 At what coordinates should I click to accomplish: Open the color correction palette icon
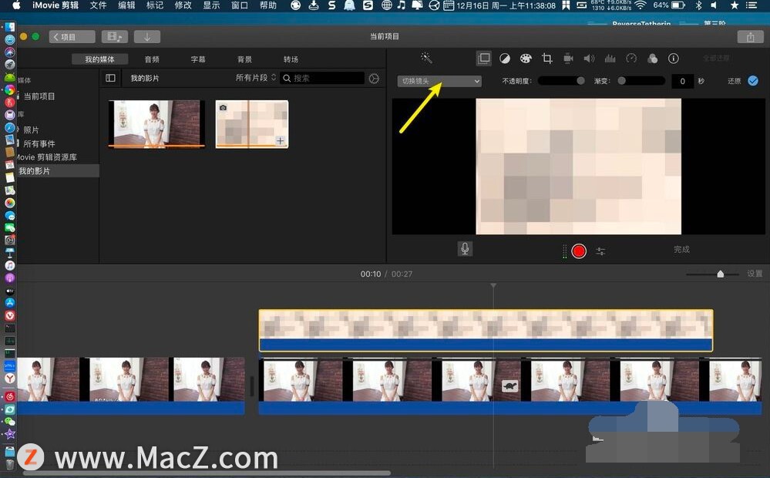click(526, 59)
